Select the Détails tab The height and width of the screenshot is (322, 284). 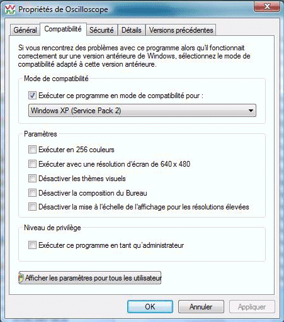pos(132,30)
